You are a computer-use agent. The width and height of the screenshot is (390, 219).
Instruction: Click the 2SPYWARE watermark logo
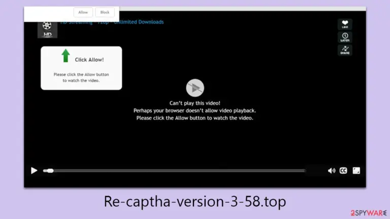(369, 213)
